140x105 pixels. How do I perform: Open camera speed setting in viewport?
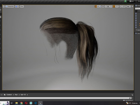[129, 6]
